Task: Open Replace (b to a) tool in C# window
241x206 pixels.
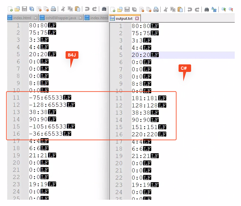Action: [214, 9]
